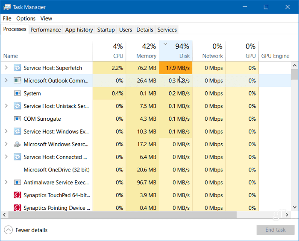Click the Service Host: Superfetch gear icon
This screenshot has width=299, height=241.
click(18, 68)
